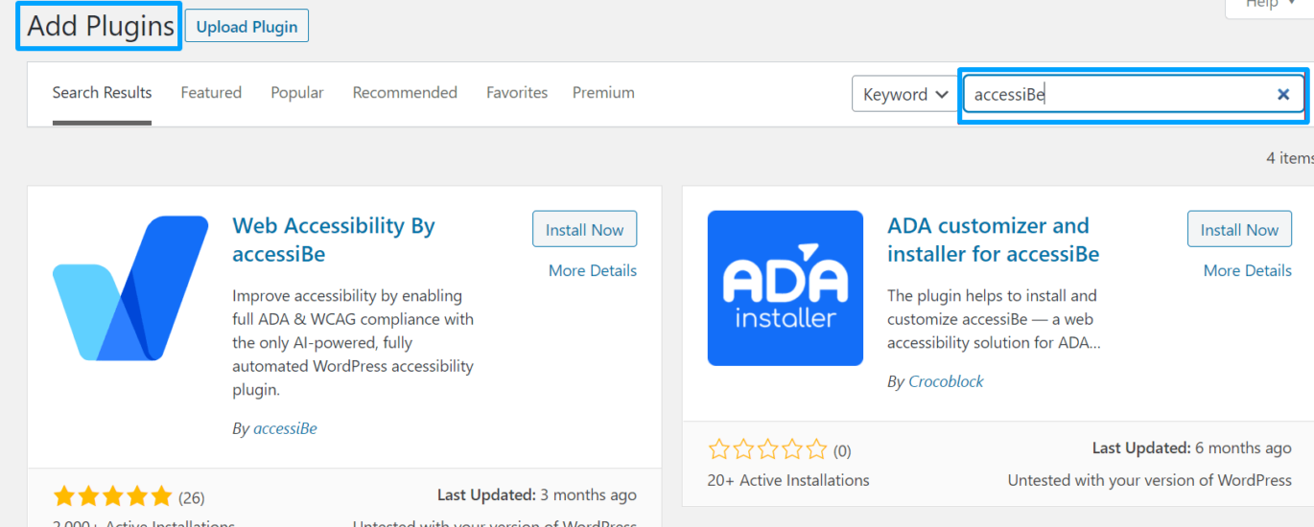Viewport: 1314px width, 527px height.
Task: Open the Web Accessibility By accessiBe plugin logo
Action: 130,288
